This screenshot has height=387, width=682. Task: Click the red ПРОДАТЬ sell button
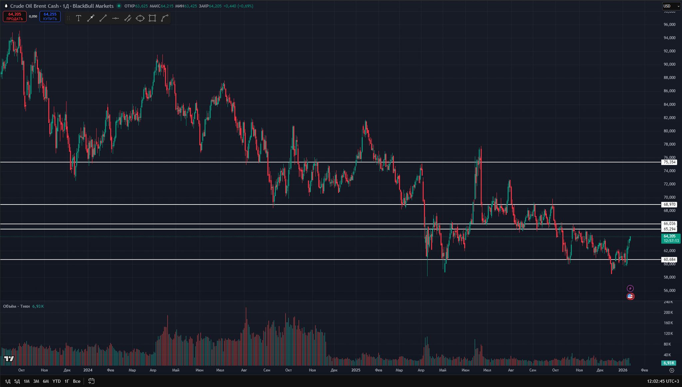tap(15, 17)
